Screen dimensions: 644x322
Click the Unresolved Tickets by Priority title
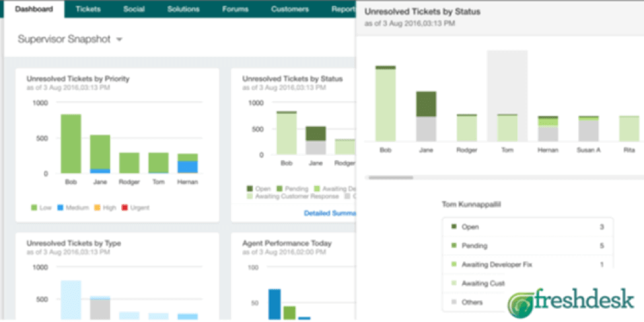pyautogui.click(x=78, y=79)
